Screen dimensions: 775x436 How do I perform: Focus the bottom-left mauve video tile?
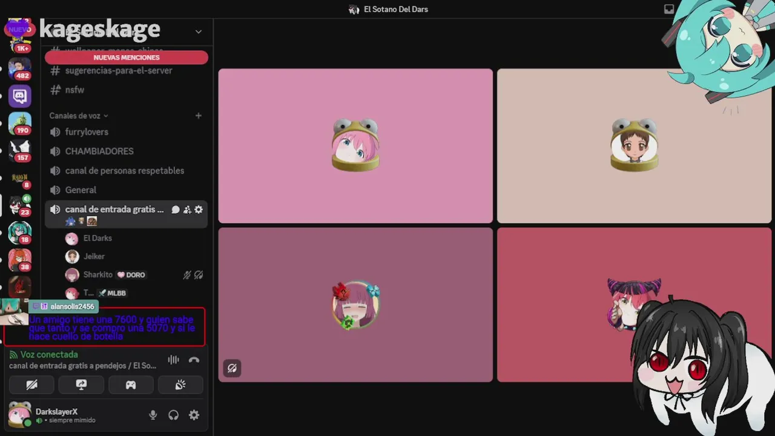tap(355, 305)
